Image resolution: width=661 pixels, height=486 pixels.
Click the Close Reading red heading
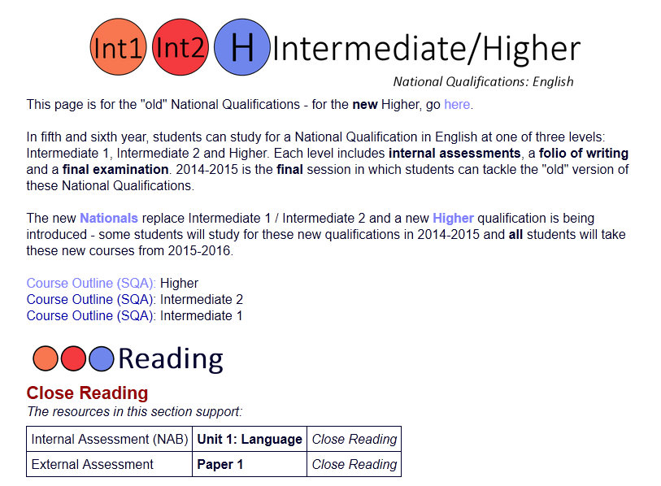(x=87, y=393)
